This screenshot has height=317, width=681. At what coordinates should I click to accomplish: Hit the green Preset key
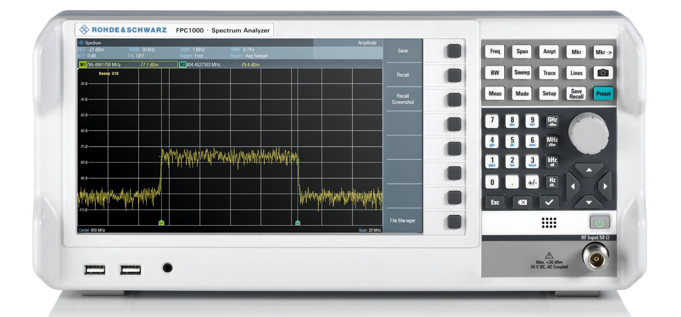point(603,94)
